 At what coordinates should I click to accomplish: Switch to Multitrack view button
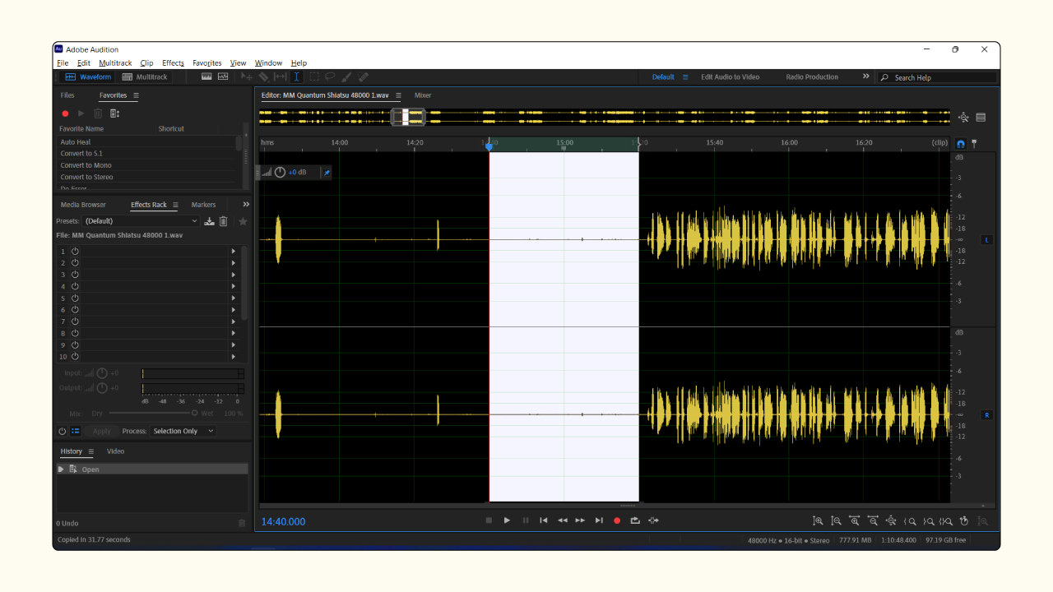tap(145, 76)
